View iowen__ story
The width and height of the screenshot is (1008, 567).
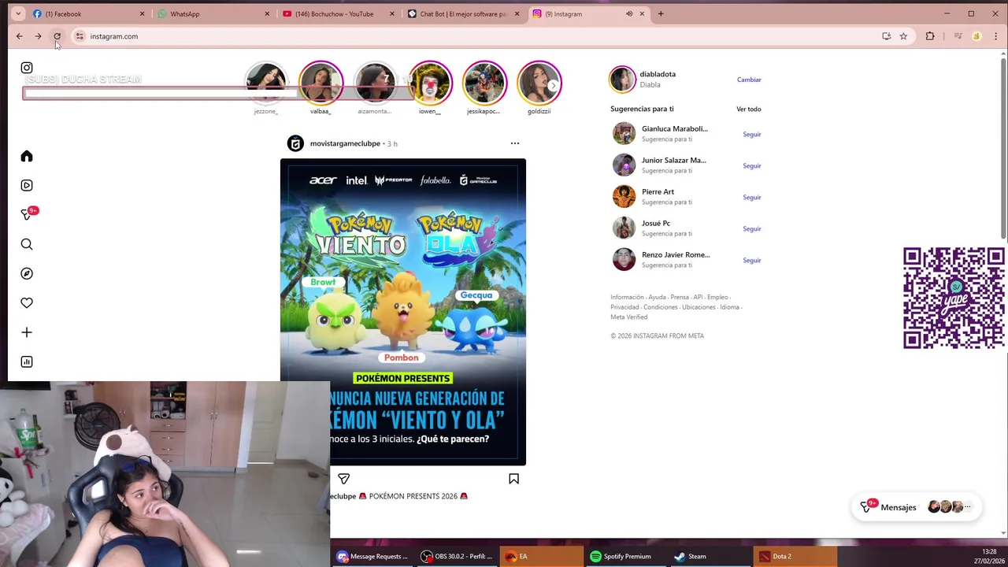pyautogui.click(x=430, y=83)
